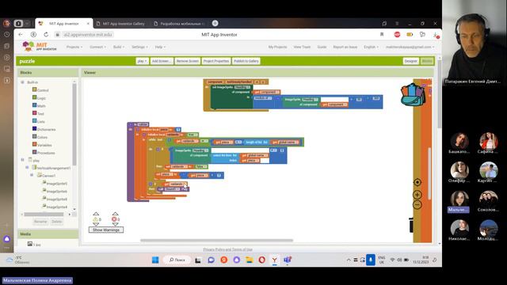Open the Projects menu
507x285 pixels.
74,47
